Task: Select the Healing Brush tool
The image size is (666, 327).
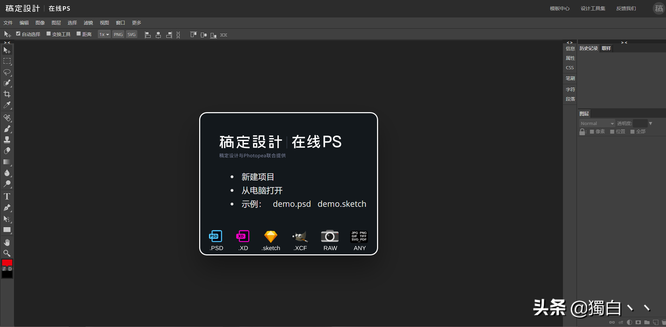Action: click(7, 118)
